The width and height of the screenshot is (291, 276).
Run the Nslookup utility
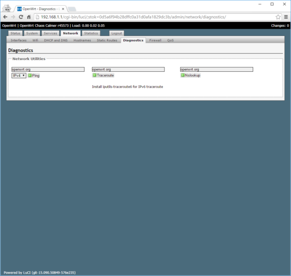(191, 76)
